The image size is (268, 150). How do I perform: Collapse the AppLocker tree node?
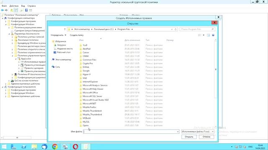[16, 59]
